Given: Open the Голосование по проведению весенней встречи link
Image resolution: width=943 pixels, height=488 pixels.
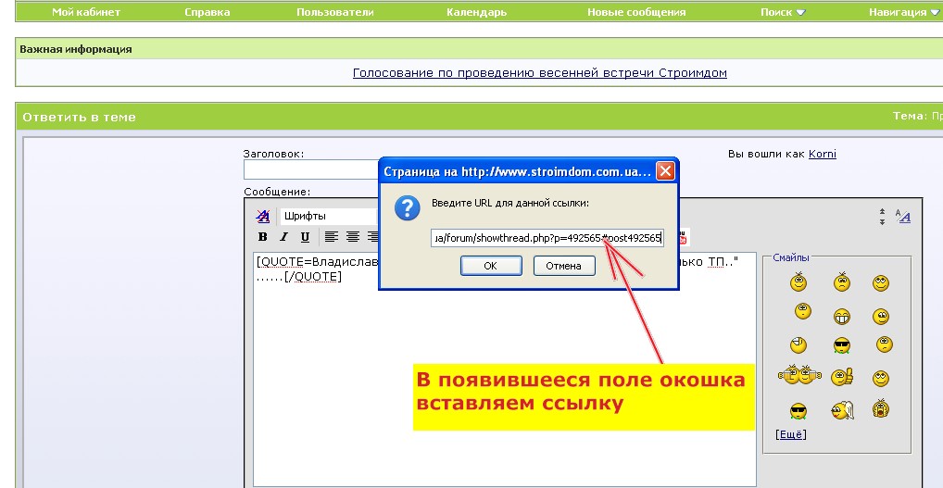Looking at the screenshot, I should point(539,73).
